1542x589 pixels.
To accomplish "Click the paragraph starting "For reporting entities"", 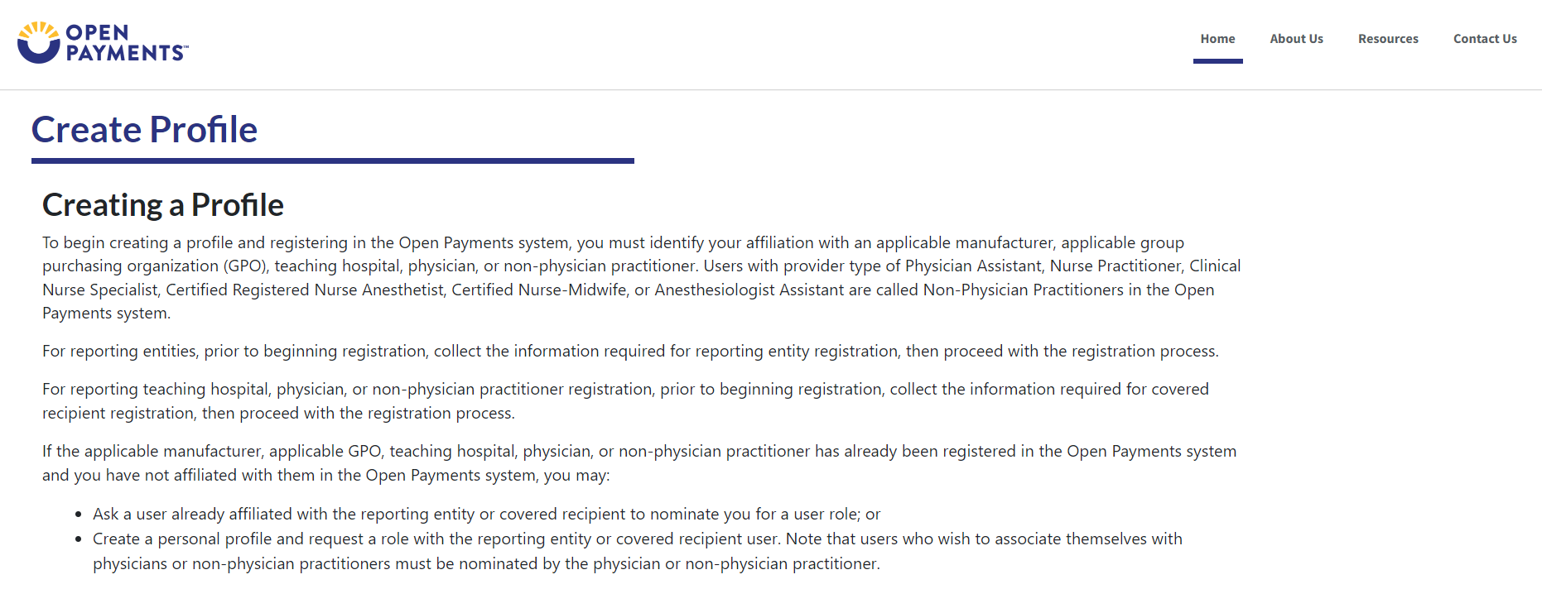I will point(629,352).
